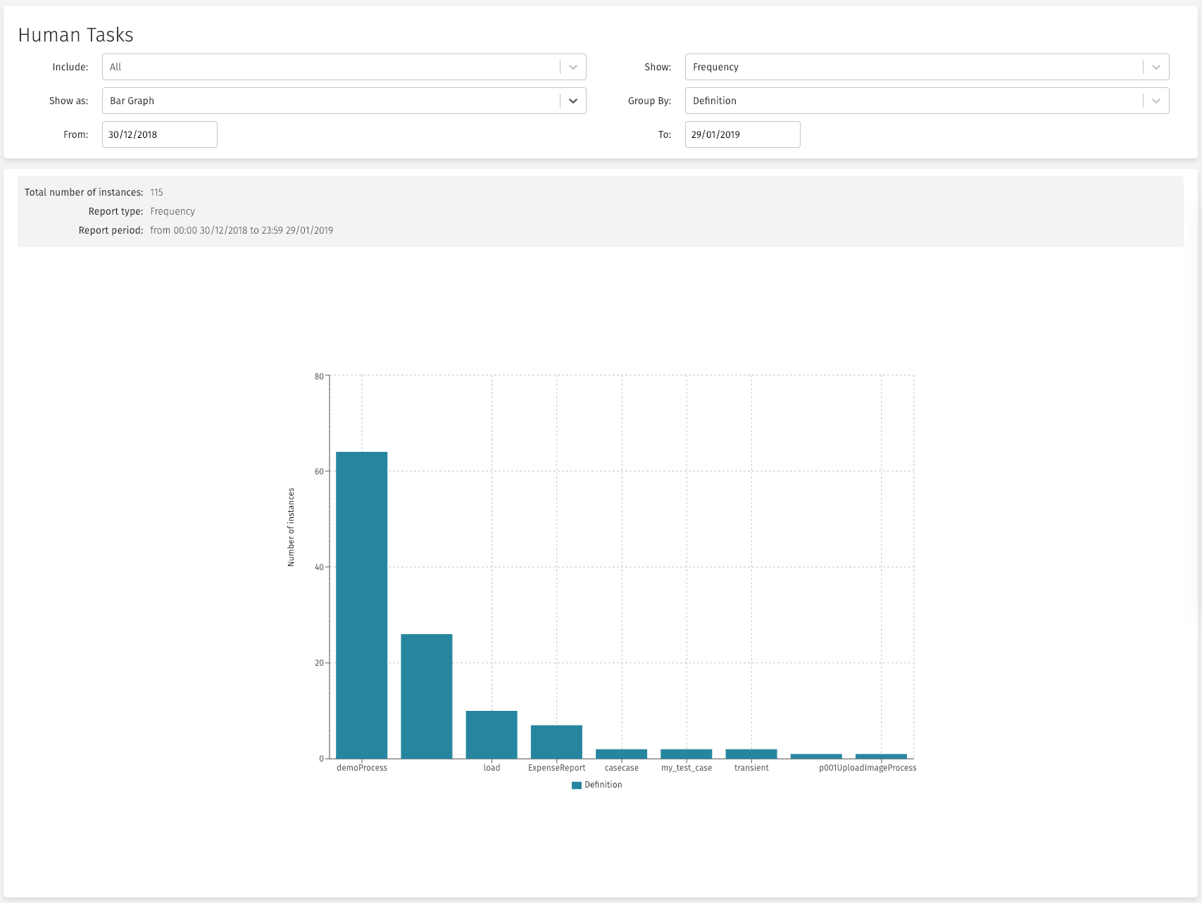Toggle the Definition legend color swatch
This screenshot has width=1202, height=903.
tap(577, 785)
